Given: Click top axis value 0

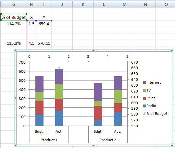Looking at the screenshot, I should [29, 56].
